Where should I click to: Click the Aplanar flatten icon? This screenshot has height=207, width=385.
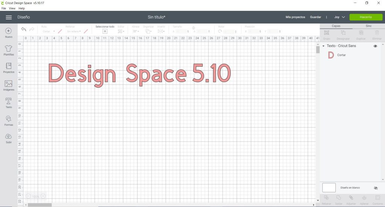pyautogui.click(x=364, y=198)
